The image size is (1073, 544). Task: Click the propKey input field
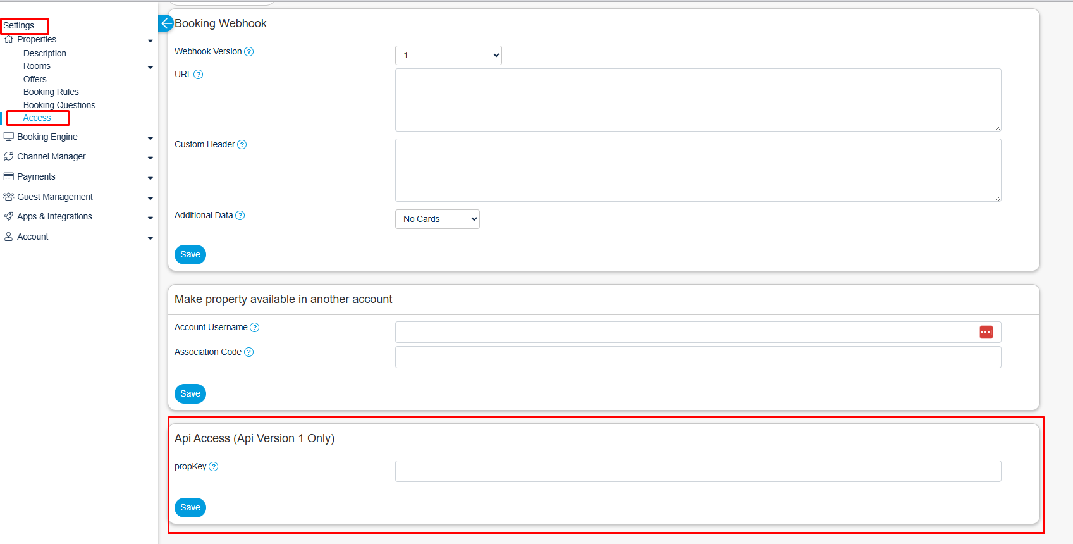(x=697, y=471)
